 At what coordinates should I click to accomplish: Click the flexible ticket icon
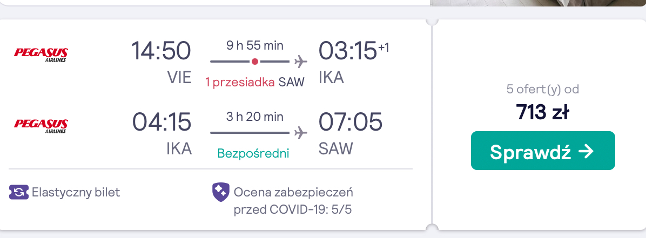tap(18, 192)
